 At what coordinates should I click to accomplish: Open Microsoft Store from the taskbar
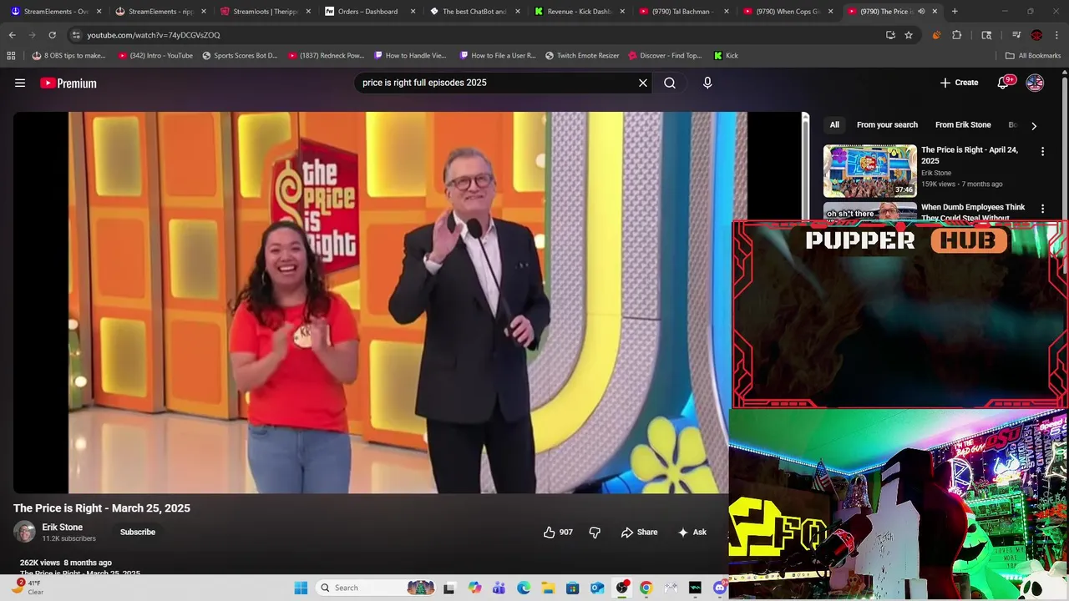tap(572, 588)
